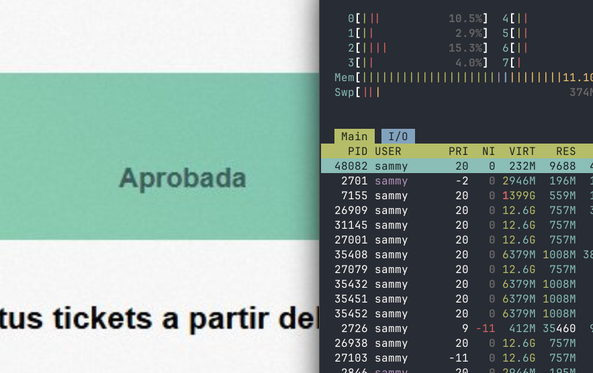Screen dimensions: 593x373
Task: Click the 35460 RES value of PID 2726
Action: pos(559,328)
